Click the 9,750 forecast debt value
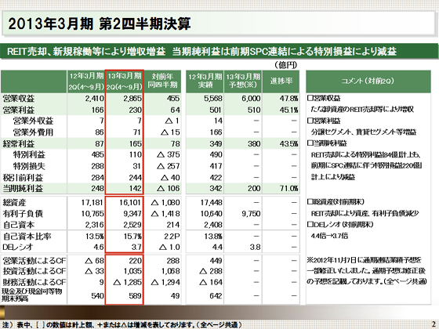 coord(251,214)
